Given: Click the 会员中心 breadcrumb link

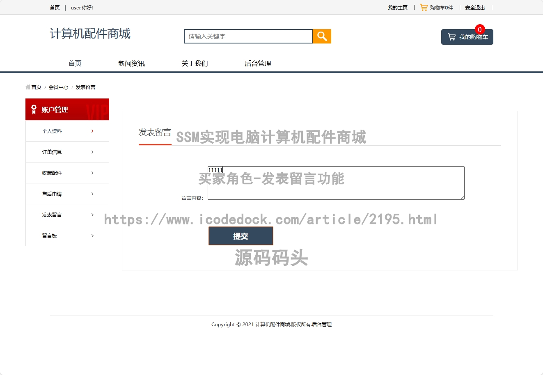Looking at the screenshot, I should pyautogui.click(x=59, y=87).
